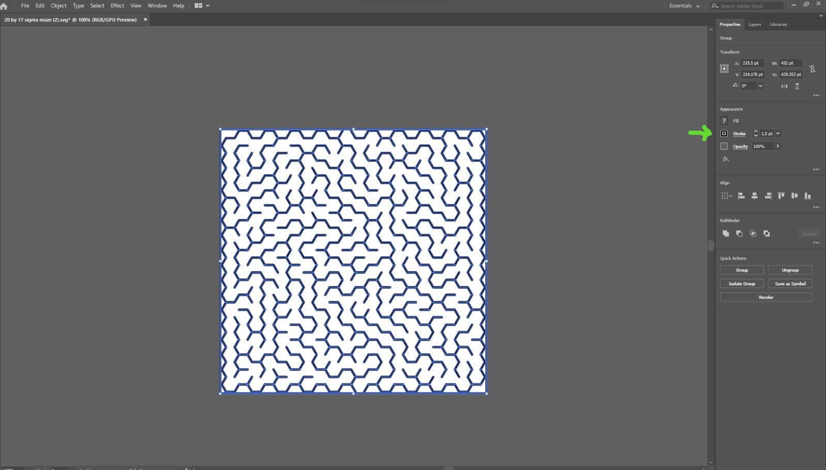Open the Object menu

[58, 6]
